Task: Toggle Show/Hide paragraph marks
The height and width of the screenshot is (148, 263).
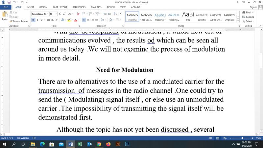Action: [121, 14]
